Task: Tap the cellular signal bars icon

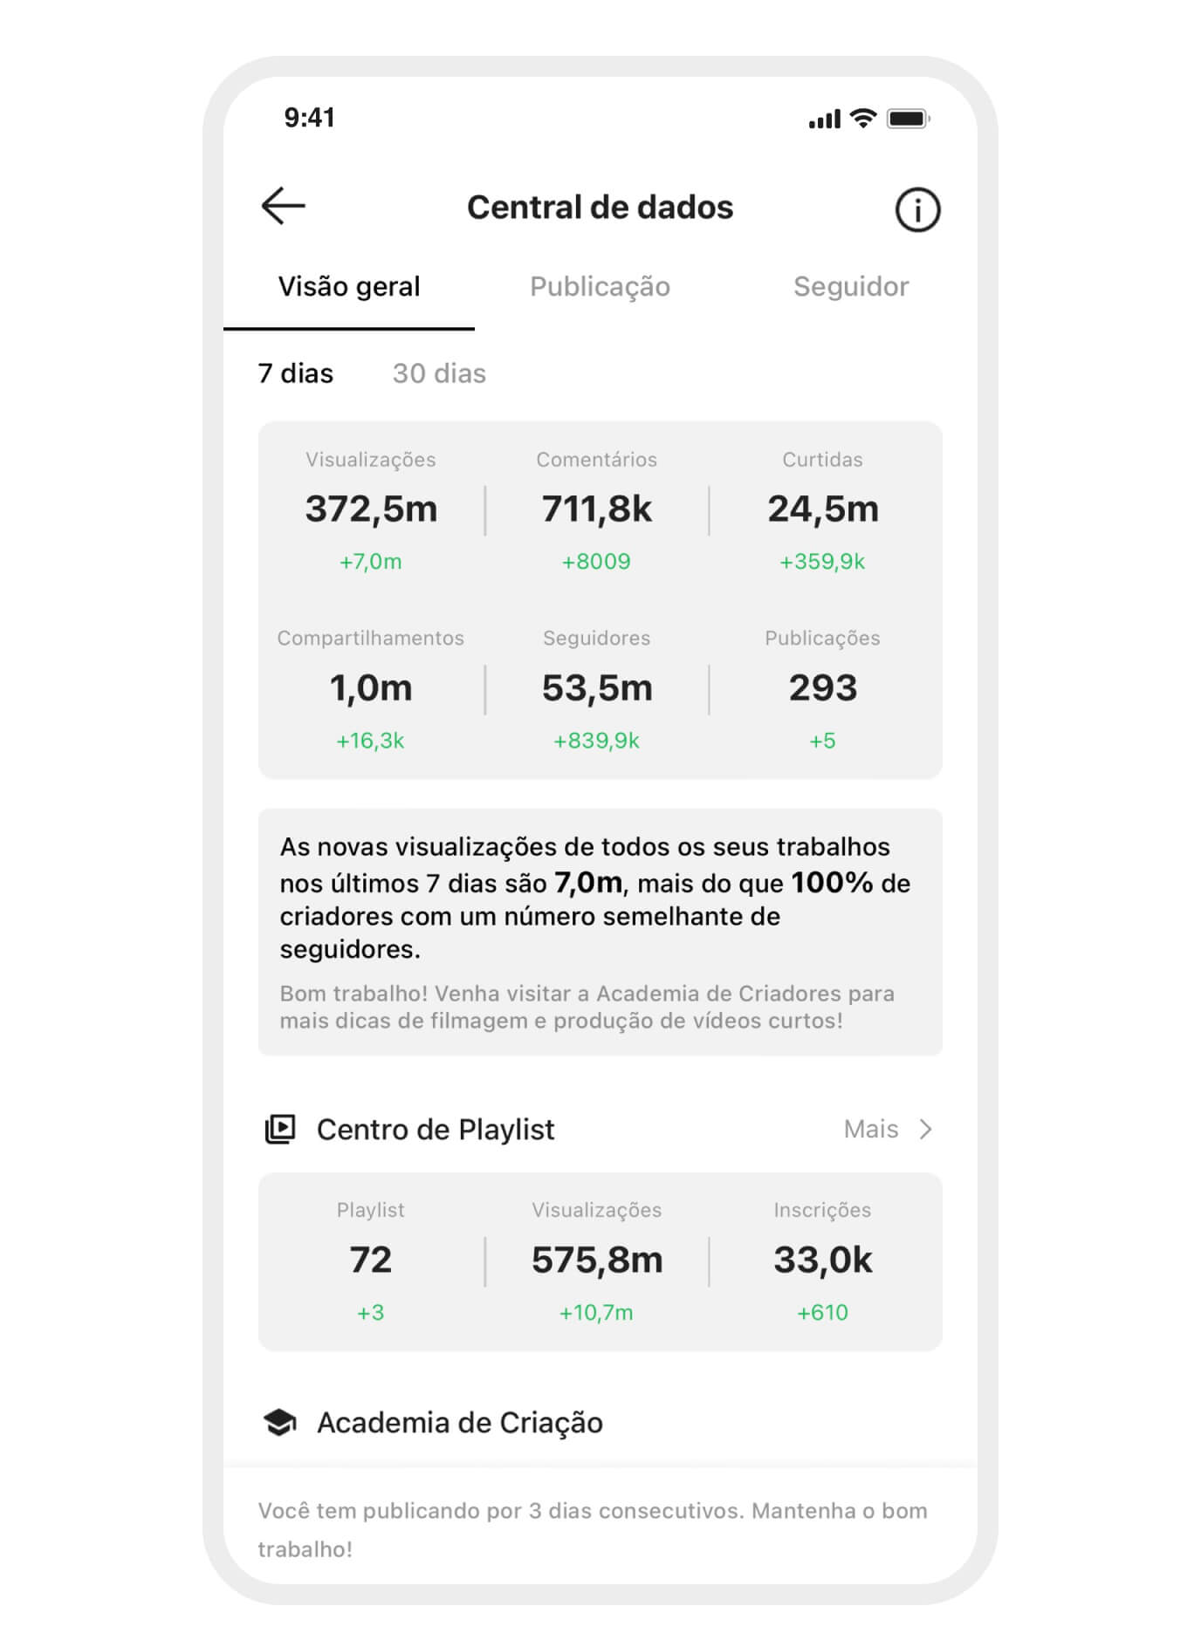Action: pyautogui.click(x=824, y=120)
